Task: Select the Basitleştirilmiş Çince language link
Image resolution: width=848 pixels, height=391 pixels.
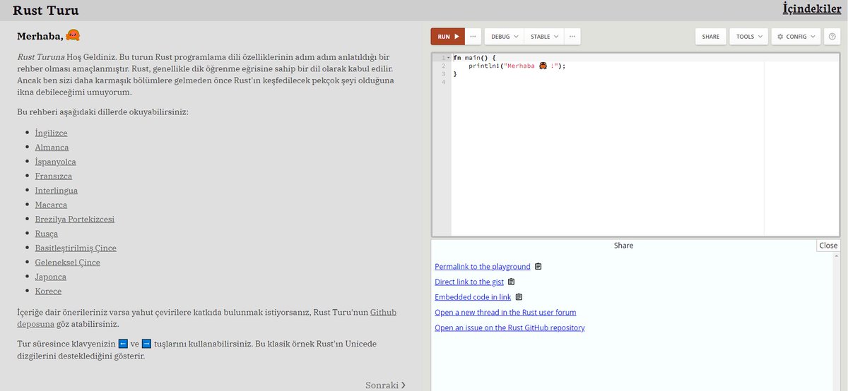Action: [76, 248]
